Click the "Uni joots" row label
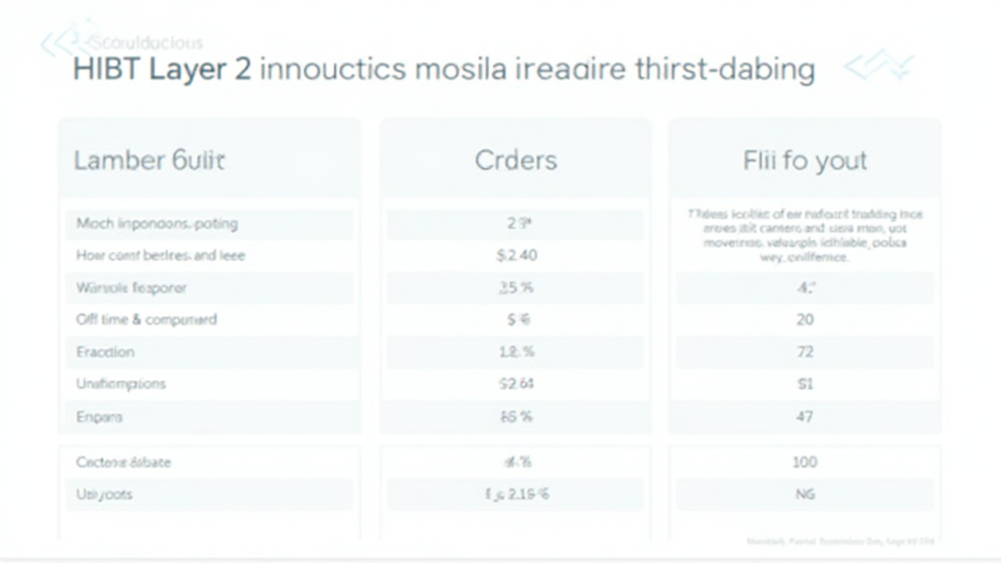This screenshot has width=1001, height=563. (104, 494)
